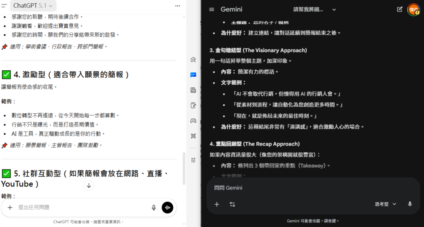424x227 pixels.
Task: Open the ChatGPT sidebar menu icon
Action: pyautogui.click(x=4, y=6)
